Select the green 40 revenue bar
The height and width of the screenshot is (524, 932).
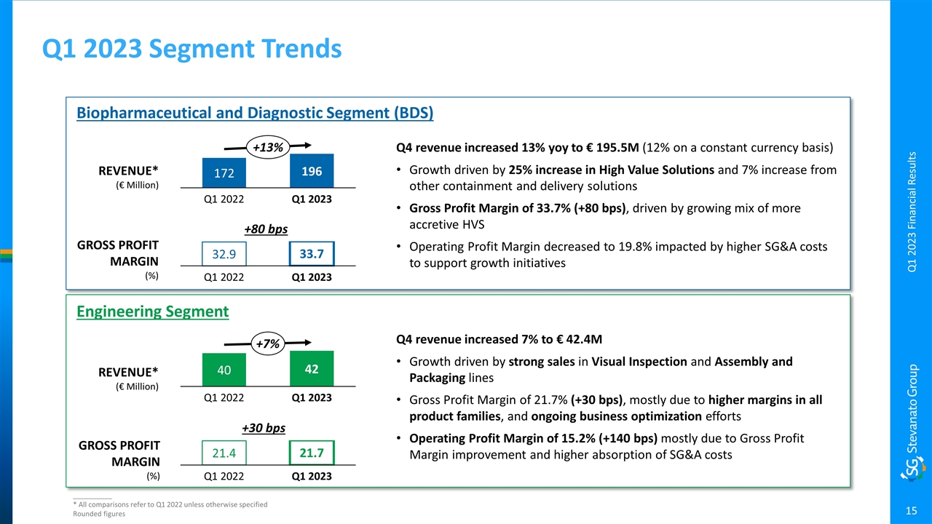pos(224,370)
